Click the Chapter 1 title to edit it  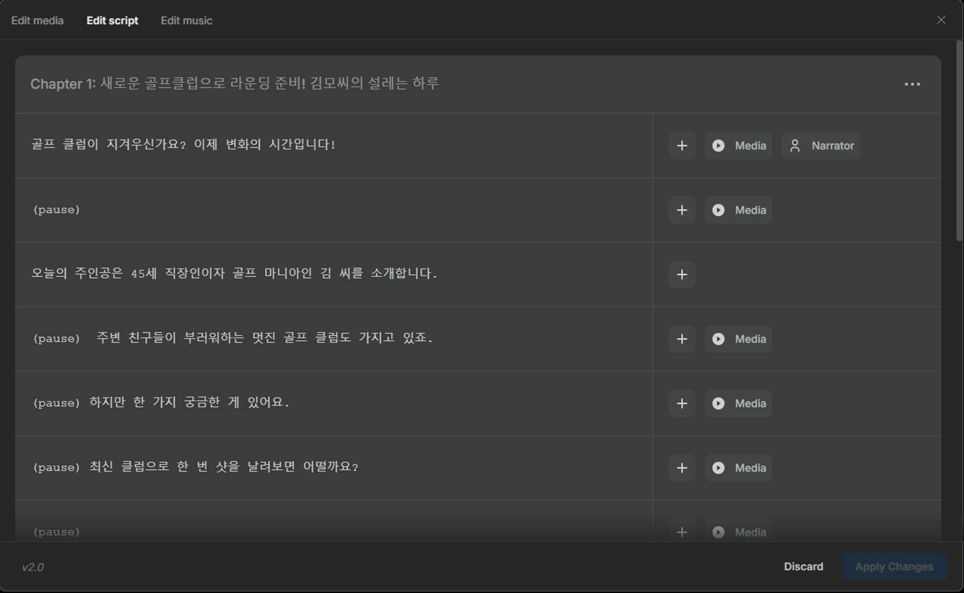[x=235, y=83]
